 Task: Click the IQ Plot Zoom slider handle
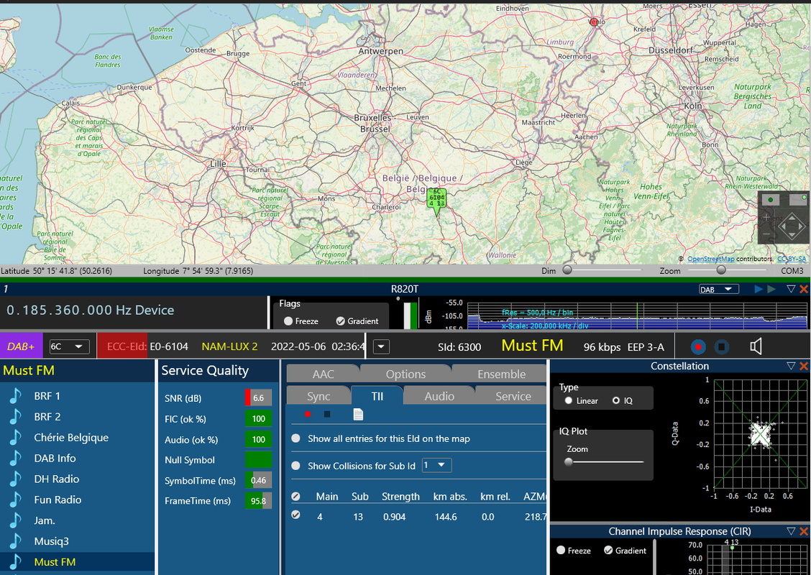(569, 462)
